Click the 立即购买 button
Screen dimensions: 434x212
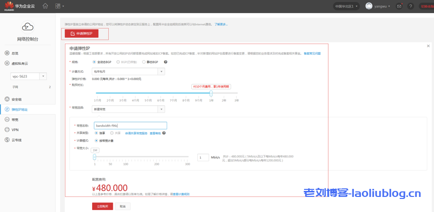102,206
